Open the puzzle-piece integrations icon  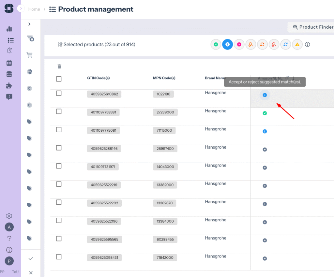(9, 86)
